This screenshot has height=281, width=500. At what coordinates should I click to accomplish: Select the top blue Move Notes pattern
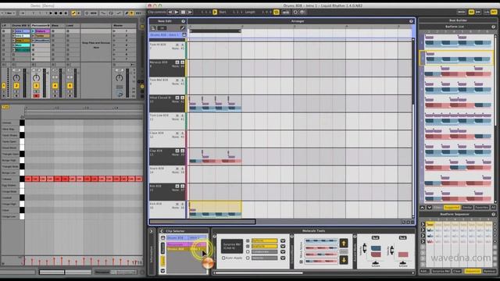point(321,241)
